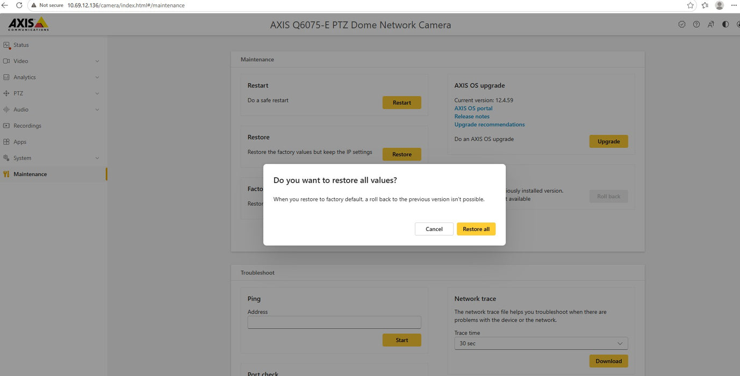
Task: Click the dialog title Do you want to restore all values?
Action: (335, 180)
